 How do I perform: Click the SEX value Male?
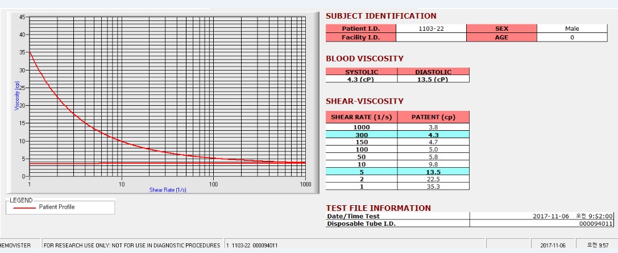(572, 28)
